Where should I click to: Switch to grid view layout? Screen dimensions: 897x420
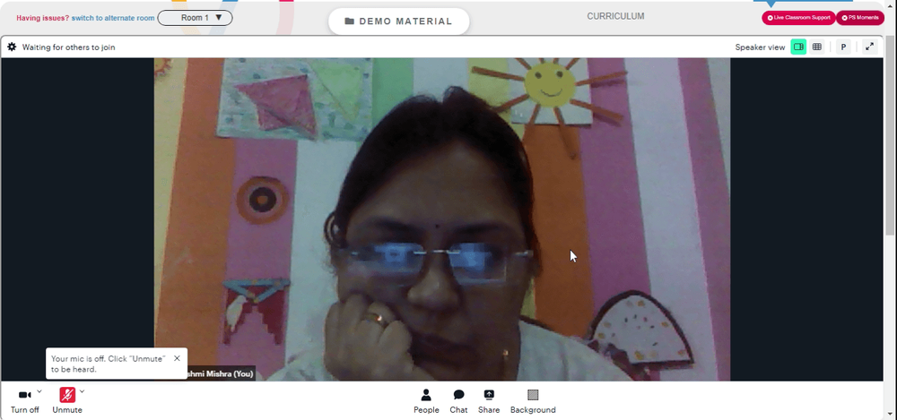(x=817, y=47)
